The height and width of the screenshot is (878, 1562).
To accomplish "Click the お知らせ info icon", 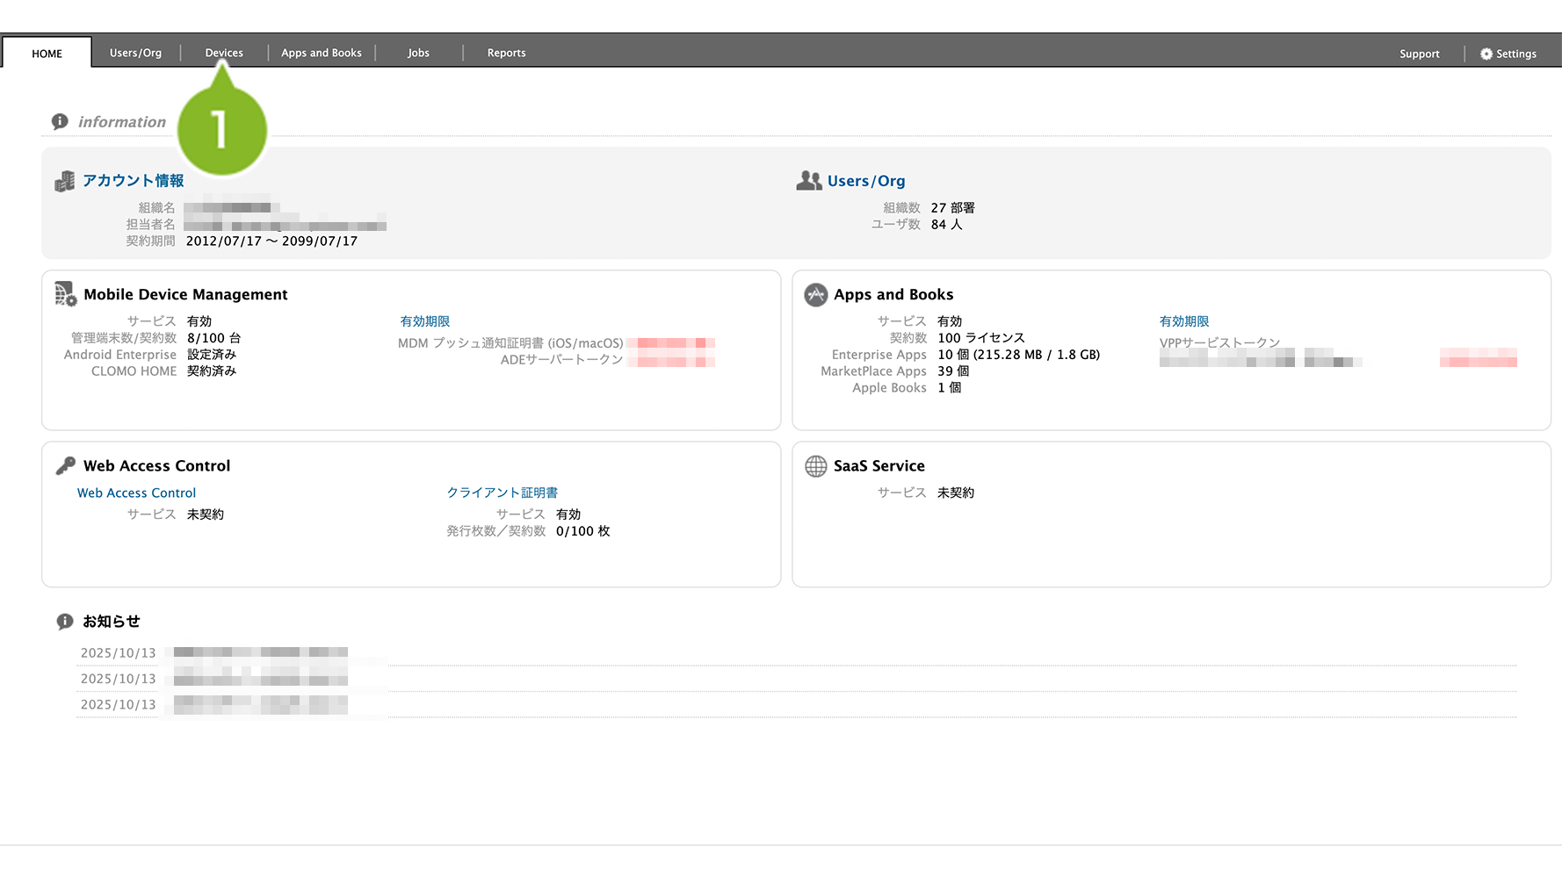I will pyautogui.click(x=65, y=622).
